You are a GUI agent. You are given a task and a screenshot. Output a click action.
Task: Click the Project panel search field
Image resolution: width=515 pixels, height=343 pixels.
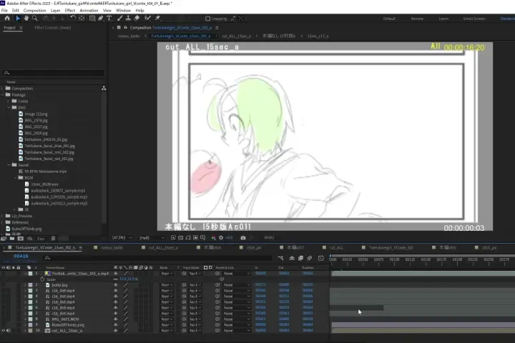pos(54,73)
